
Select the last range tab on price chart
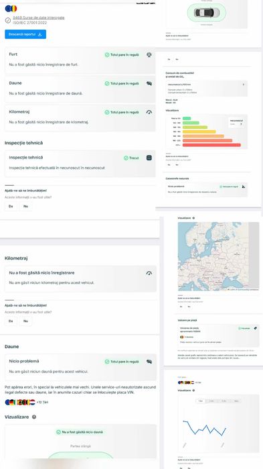tap(236, 401)
